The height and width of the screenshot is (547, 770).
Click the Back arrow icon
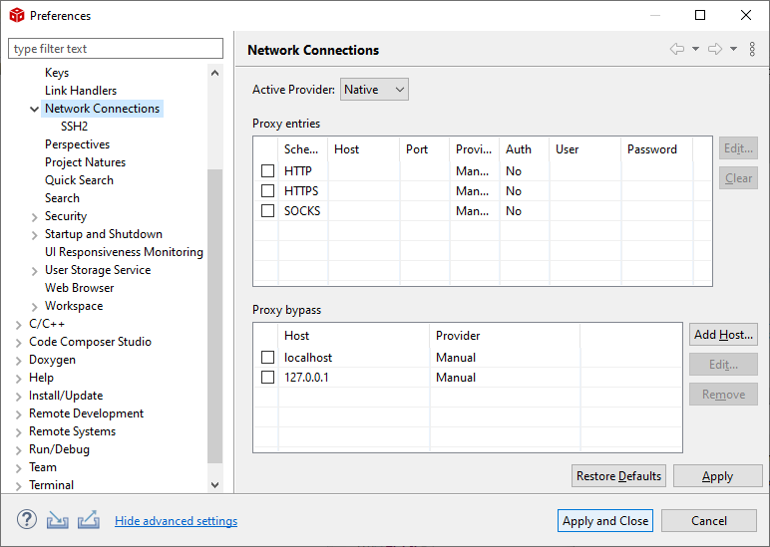[x=677, y=50]
